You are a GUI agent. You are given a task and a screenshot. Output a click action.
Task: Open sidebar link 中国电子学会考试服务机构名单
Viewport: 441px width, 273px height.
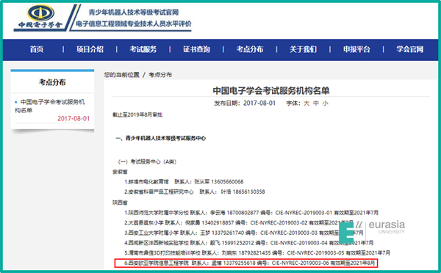coord(50,106)
